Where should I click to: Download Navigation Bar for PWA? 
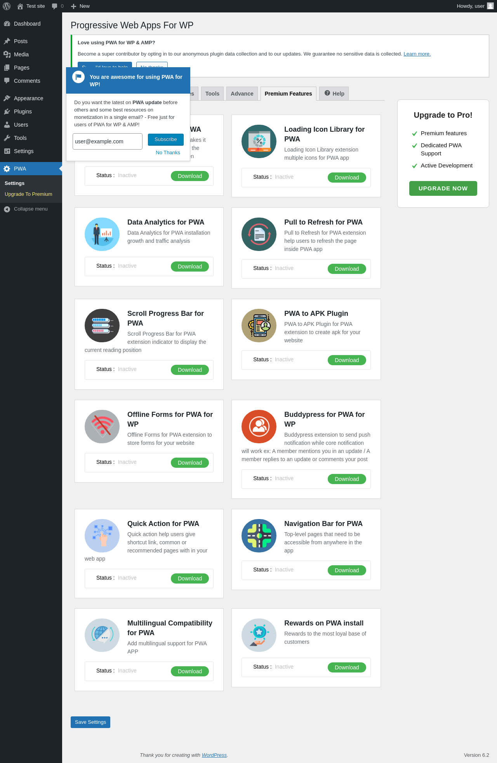click(347, 570)
